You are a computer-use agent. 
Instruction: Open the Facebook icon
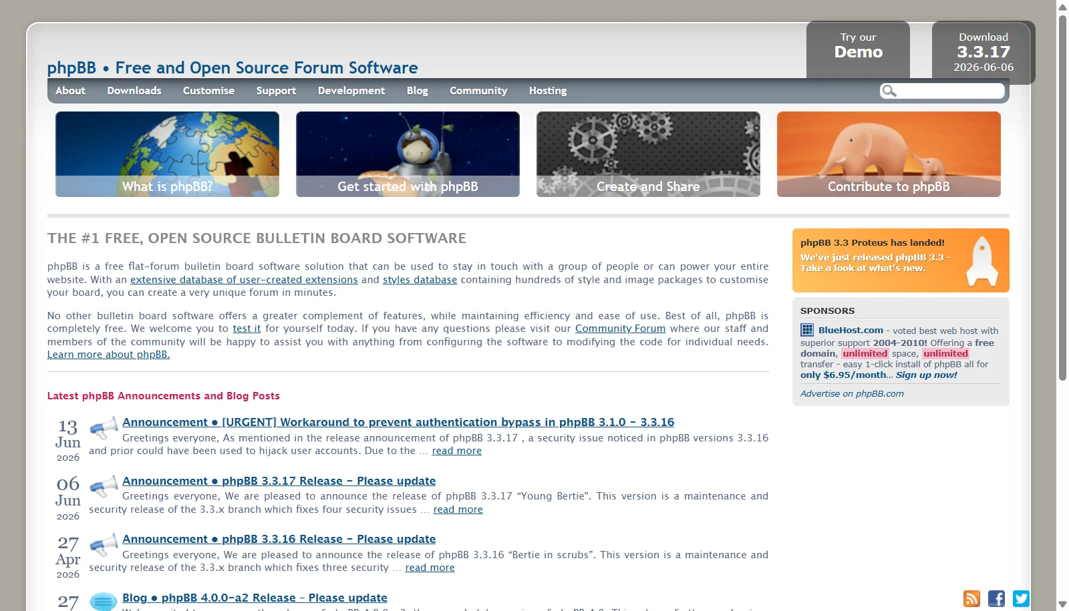[x=996, y=598]
